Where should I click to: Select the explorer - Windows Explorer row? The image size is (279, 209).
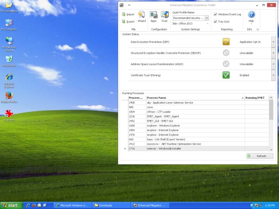tap(199, 126)
